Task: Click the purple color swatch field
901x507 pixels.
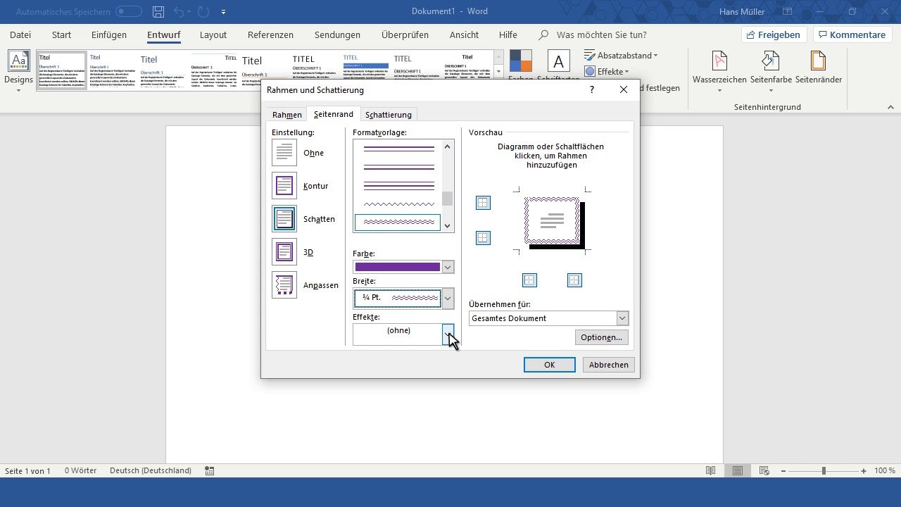Action: coord(398,268)
